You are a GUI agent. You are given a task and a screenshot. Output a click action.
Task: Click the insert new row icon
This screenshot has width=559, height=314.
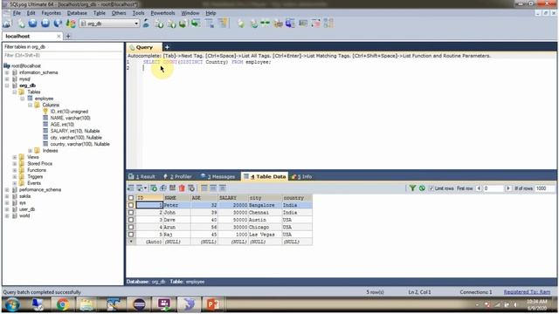[x=154, y=188]
